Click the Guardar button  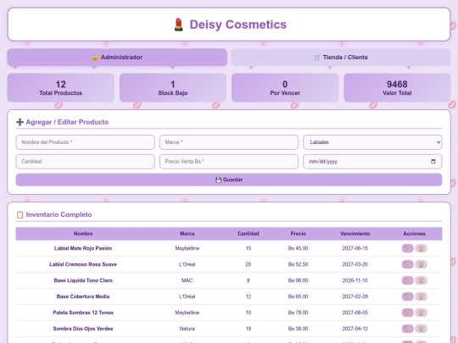[x=229, y=180]
